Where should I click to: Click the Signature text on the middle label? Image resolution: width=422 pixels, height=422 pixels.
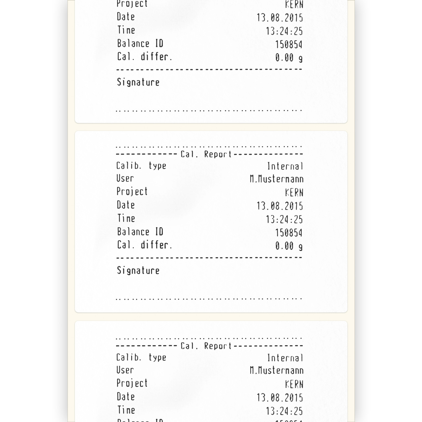[x=138, y=271]
